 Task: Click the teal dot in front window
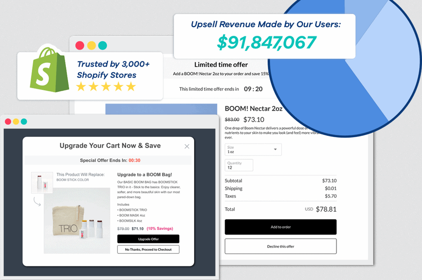click(24, 122)
